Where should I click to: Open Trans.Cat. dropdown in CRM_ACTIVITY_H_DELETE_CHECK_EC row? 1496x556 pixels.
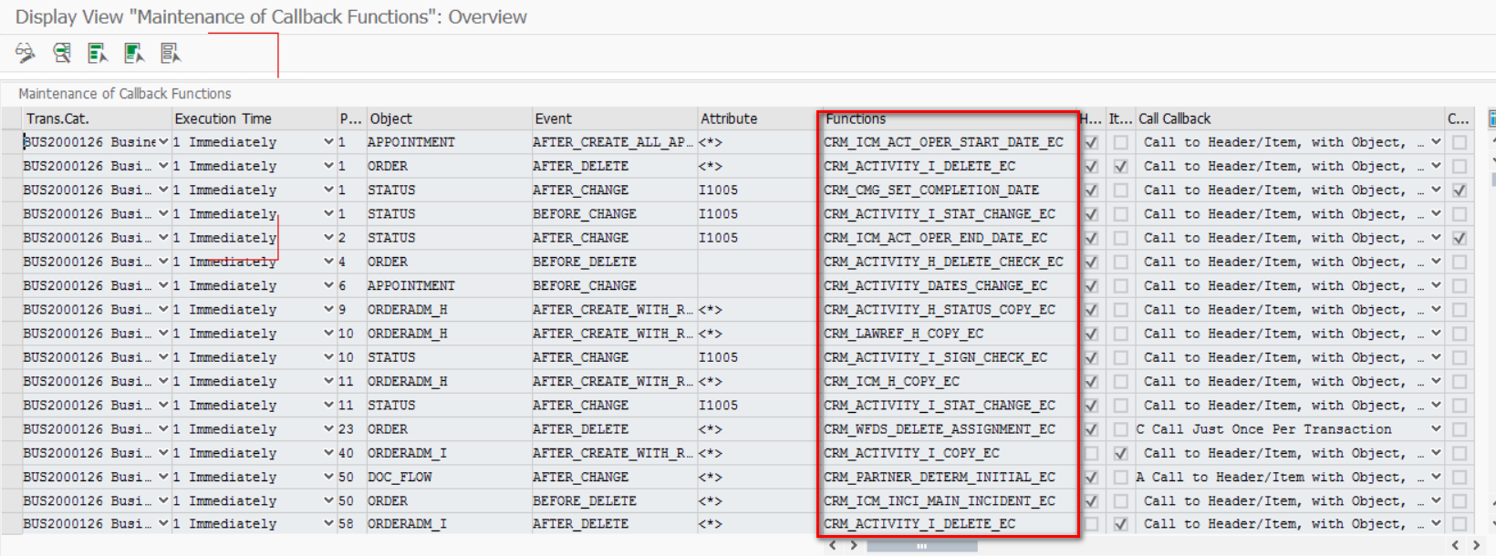tap(163, 262)
